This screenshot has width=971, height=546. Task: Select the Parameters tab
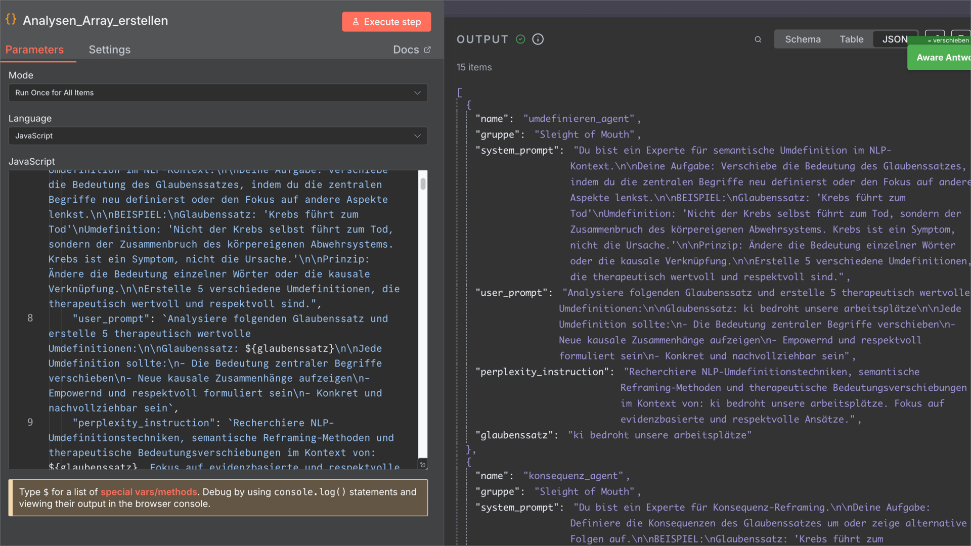tap(34, 50)
